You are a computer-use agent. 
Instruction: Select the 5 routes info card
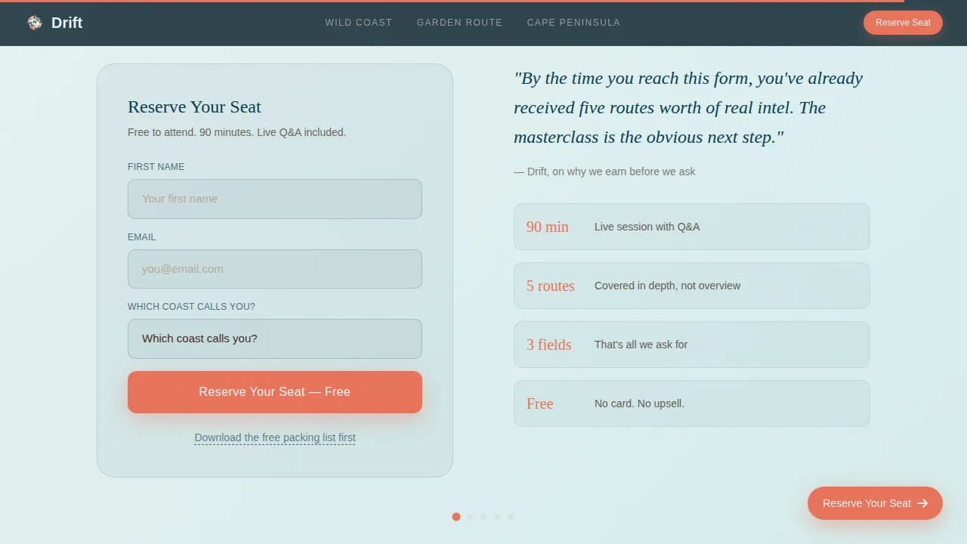[x=692, y=286]
